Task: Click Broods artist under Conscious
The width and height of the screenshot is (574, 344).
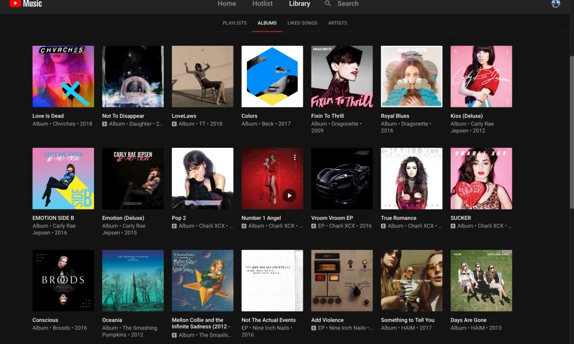Action: (61, 328)
